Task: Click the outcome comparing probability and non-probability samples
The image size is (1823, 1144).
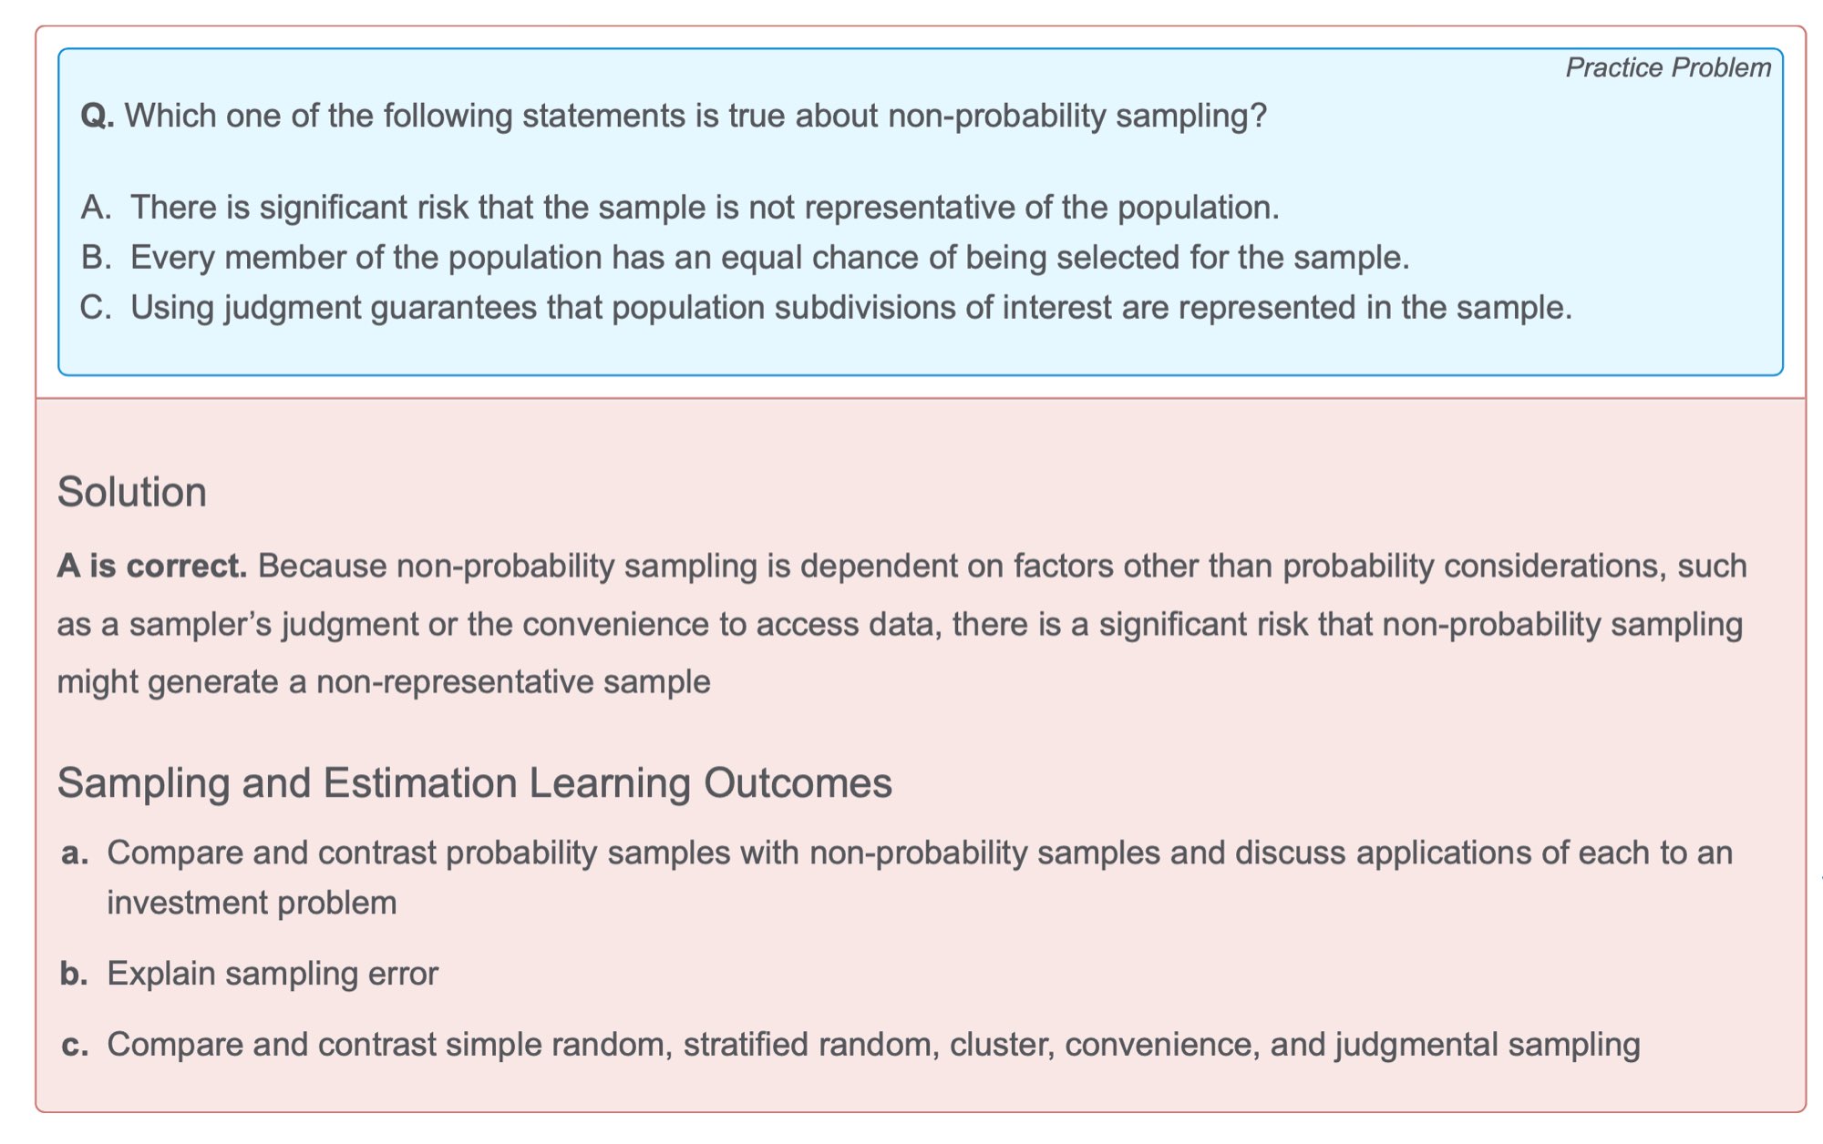Action: [919, 853]
